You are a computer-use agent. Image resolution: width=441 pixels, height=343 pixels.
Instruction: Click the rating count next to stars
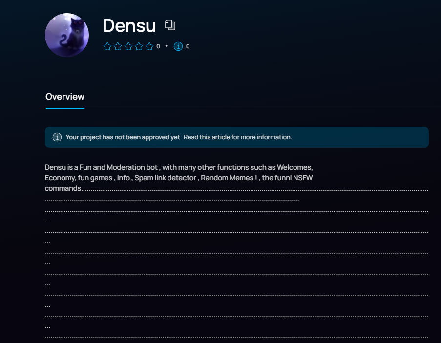click(158, 46)
